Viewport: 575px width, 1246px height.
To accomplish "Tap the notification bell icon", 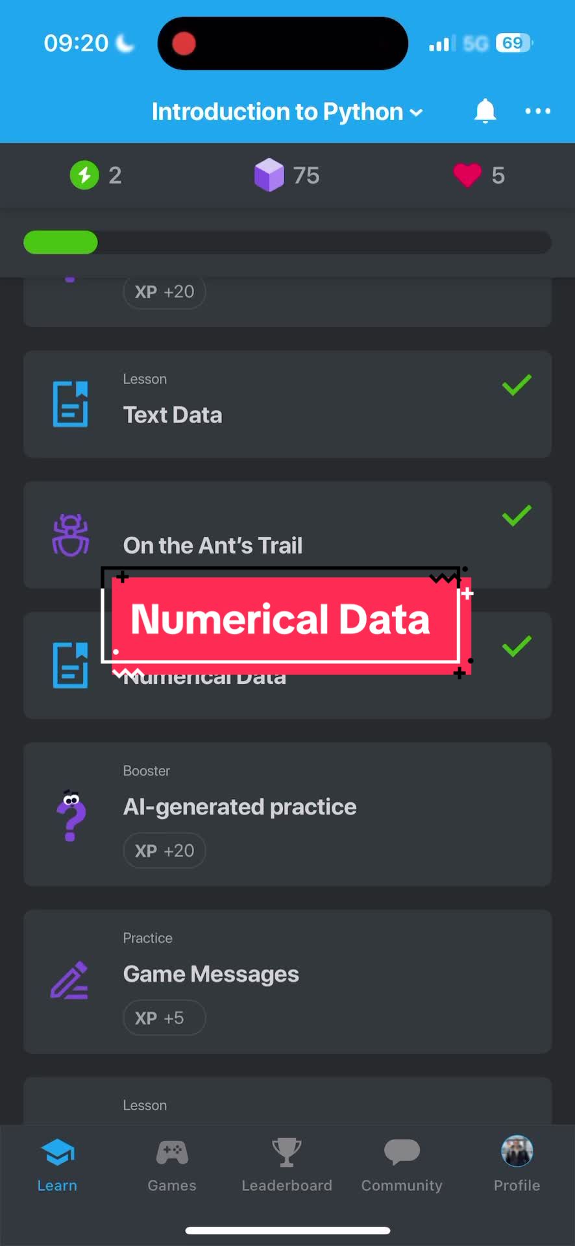I will 485,111.
